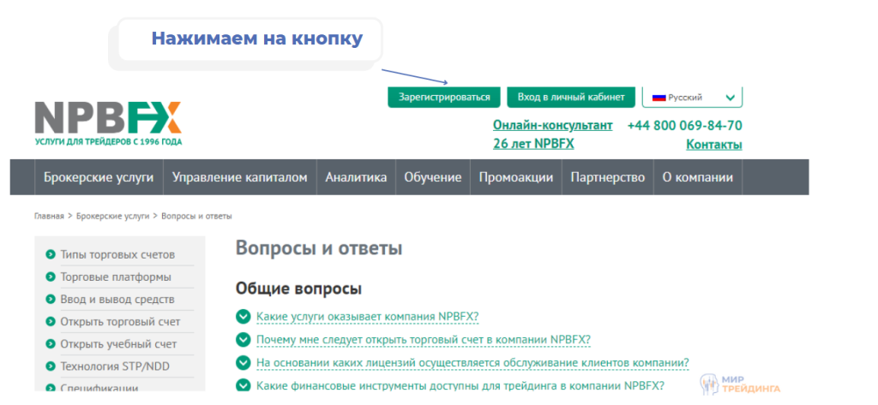Open Брокерские услуги menu

click(99, 178)
